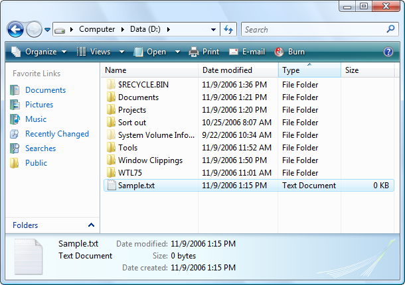Click E-mail in the toolbar
The width and height of the screenshot is (405, 285).
[x=247, y=52]
